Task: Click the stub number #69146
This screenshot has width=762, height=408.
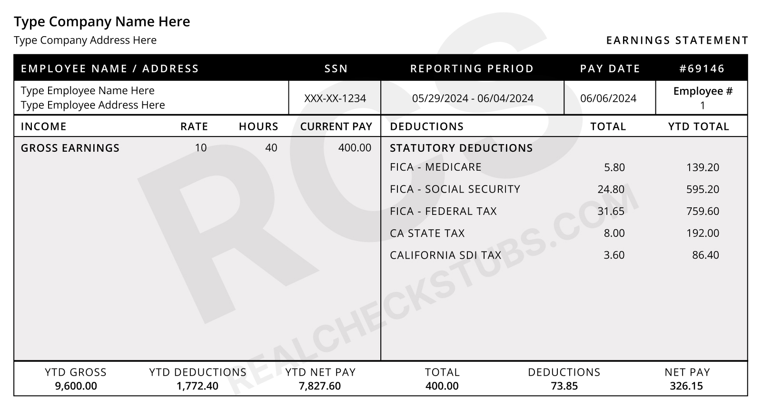Action: 702,68
